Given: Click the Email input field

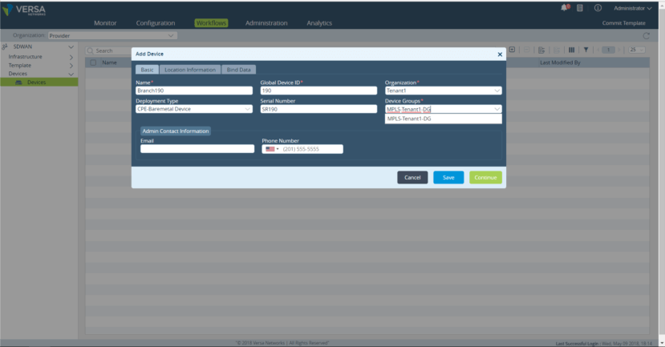Looking at the screenshot, I should pyautogui.click(x=197, y=149).
